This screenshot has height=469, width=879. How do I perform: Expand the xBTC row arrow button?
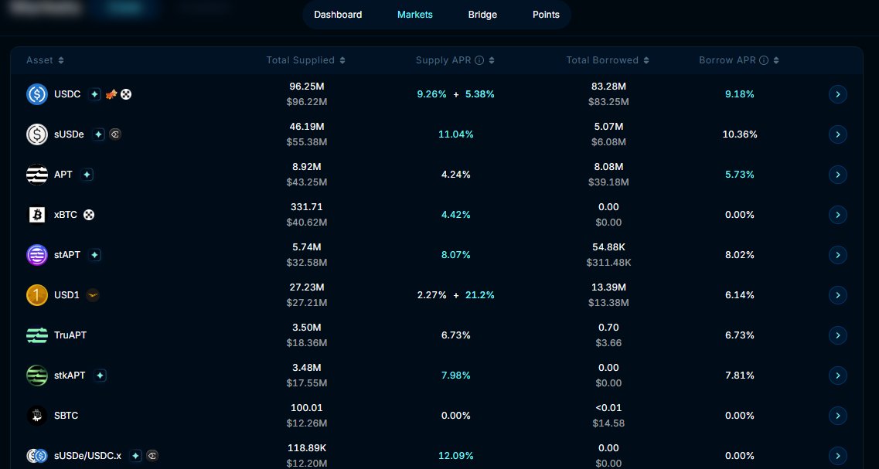pyautogui.click(x=838, y=215)
